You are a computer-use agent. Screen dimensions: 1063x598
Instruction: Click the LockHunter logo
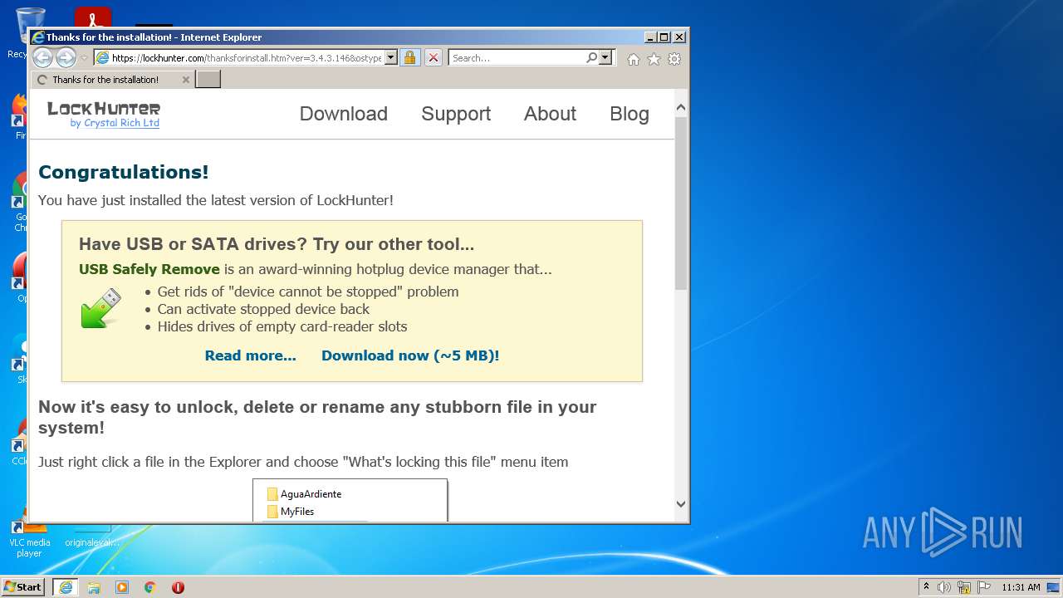click(x=104, y=108)
